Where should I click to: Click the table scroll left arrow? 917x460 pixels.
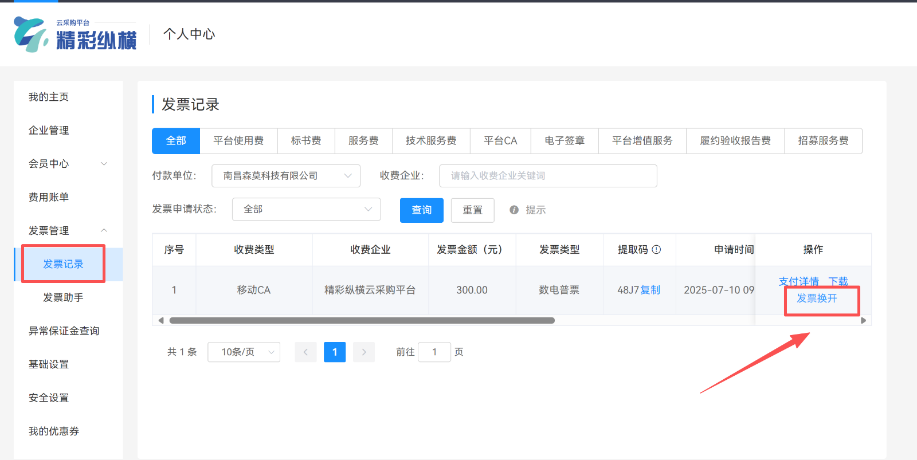[x=161, y=321]
